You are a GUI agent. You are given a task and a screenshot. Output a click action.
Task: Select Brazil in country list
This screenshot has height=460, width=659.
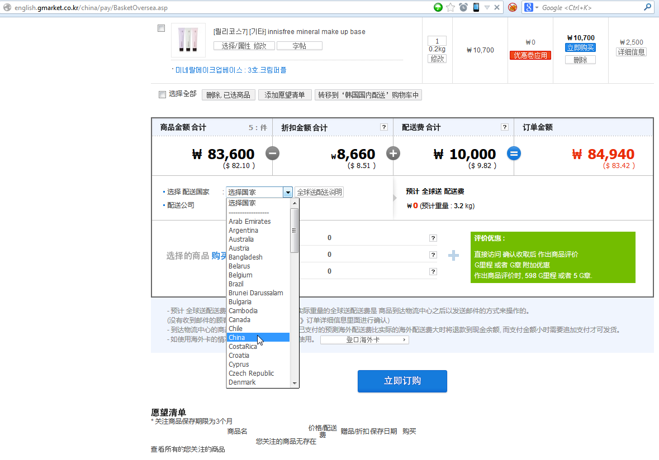[x=258, y=284]
